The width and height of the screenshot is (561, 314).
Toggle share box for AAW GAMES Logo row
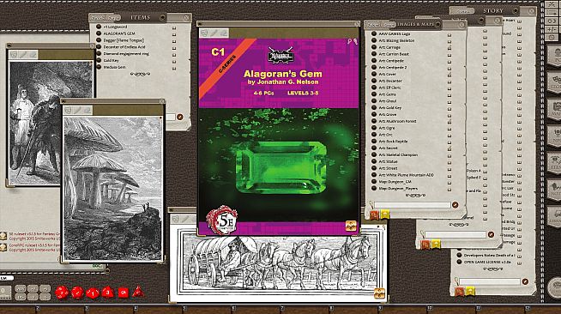449,34
